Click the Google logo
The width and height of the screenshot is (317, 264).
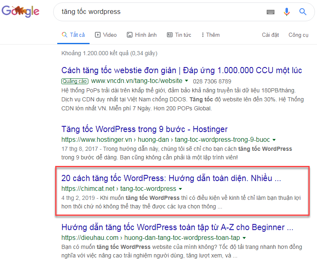point(20,11)
